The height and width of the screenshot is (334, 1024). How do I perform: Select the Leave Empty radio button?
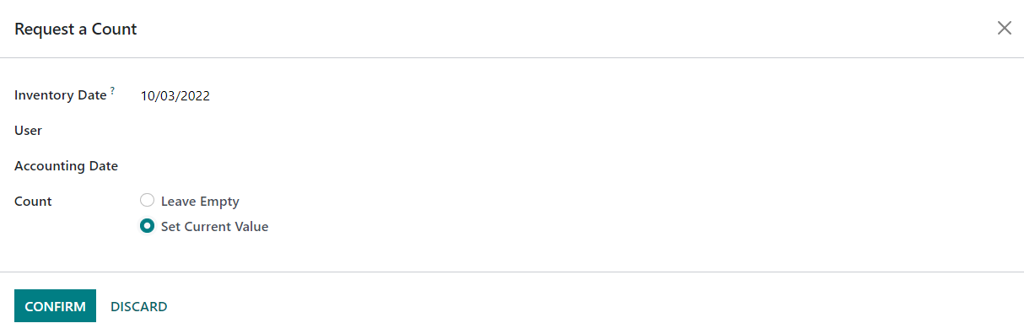147,201
